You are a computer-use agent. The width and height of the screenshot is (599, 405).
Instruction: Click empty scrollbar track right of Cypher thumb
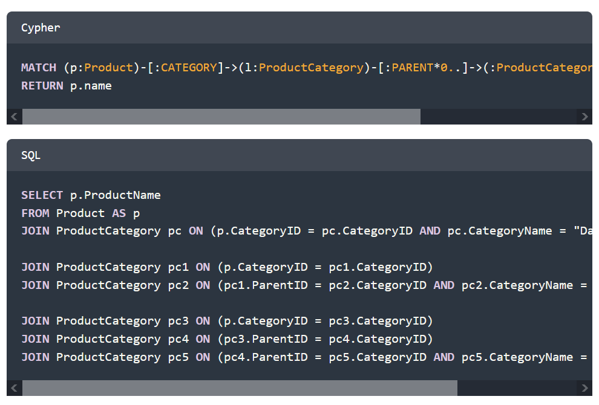pos(499,117)
